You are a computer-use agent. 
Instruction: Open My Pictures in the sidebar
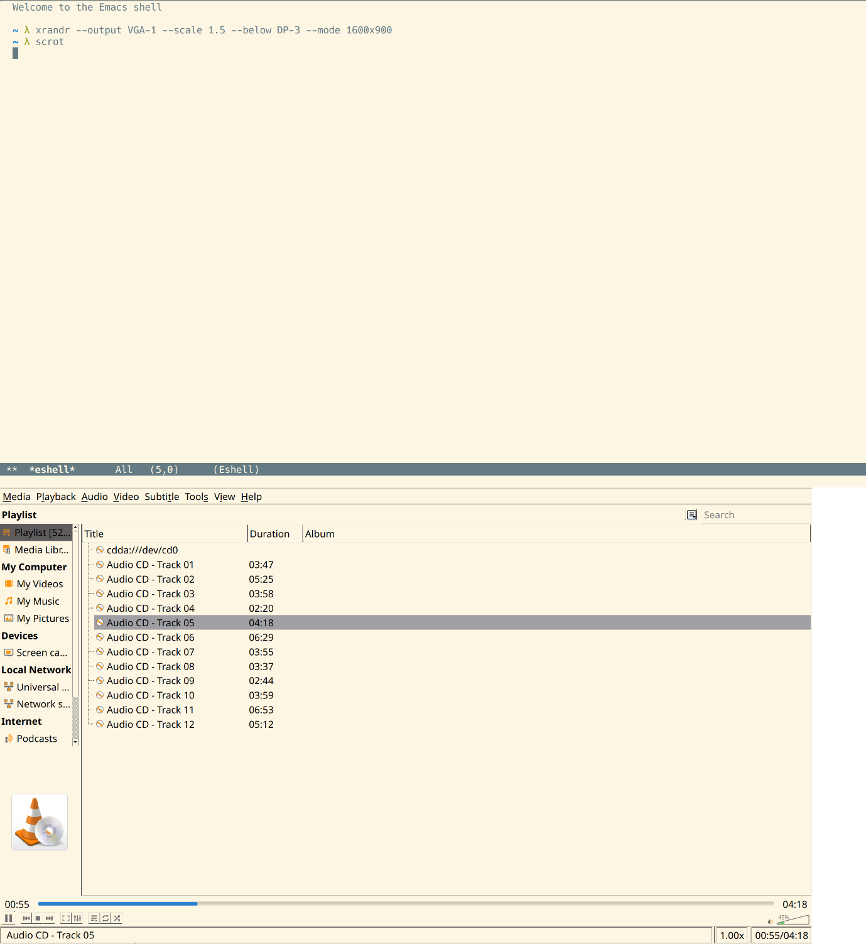(x=36, y=619)
